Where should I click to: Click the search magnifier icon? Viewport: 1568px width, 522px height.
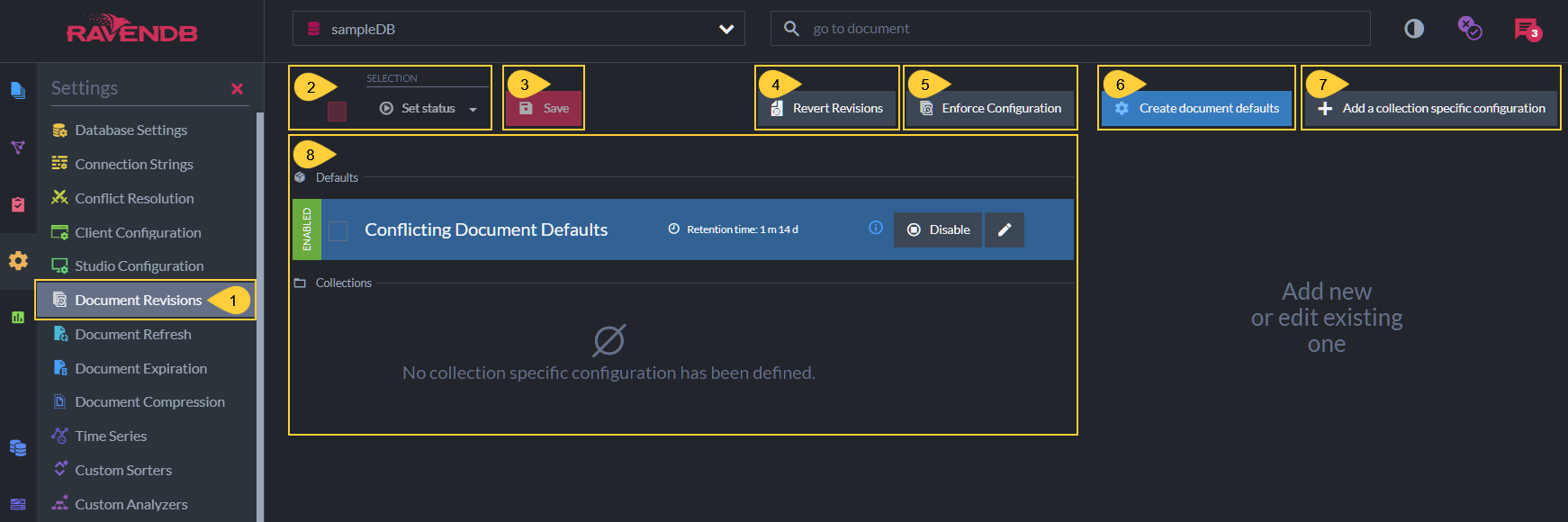tap(791, 29)
